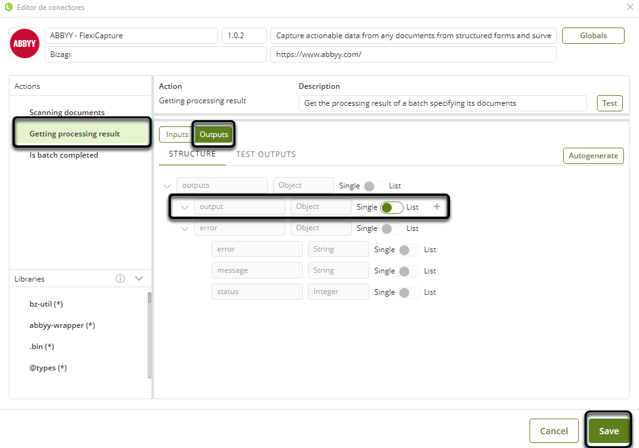The height and width of the screenshot is (448, 639).
Task: Open the Object type box of error
Action: [320, 228]
